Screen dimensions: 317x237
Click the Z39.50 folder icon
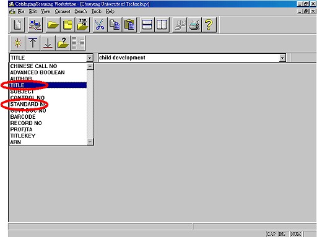82,25
